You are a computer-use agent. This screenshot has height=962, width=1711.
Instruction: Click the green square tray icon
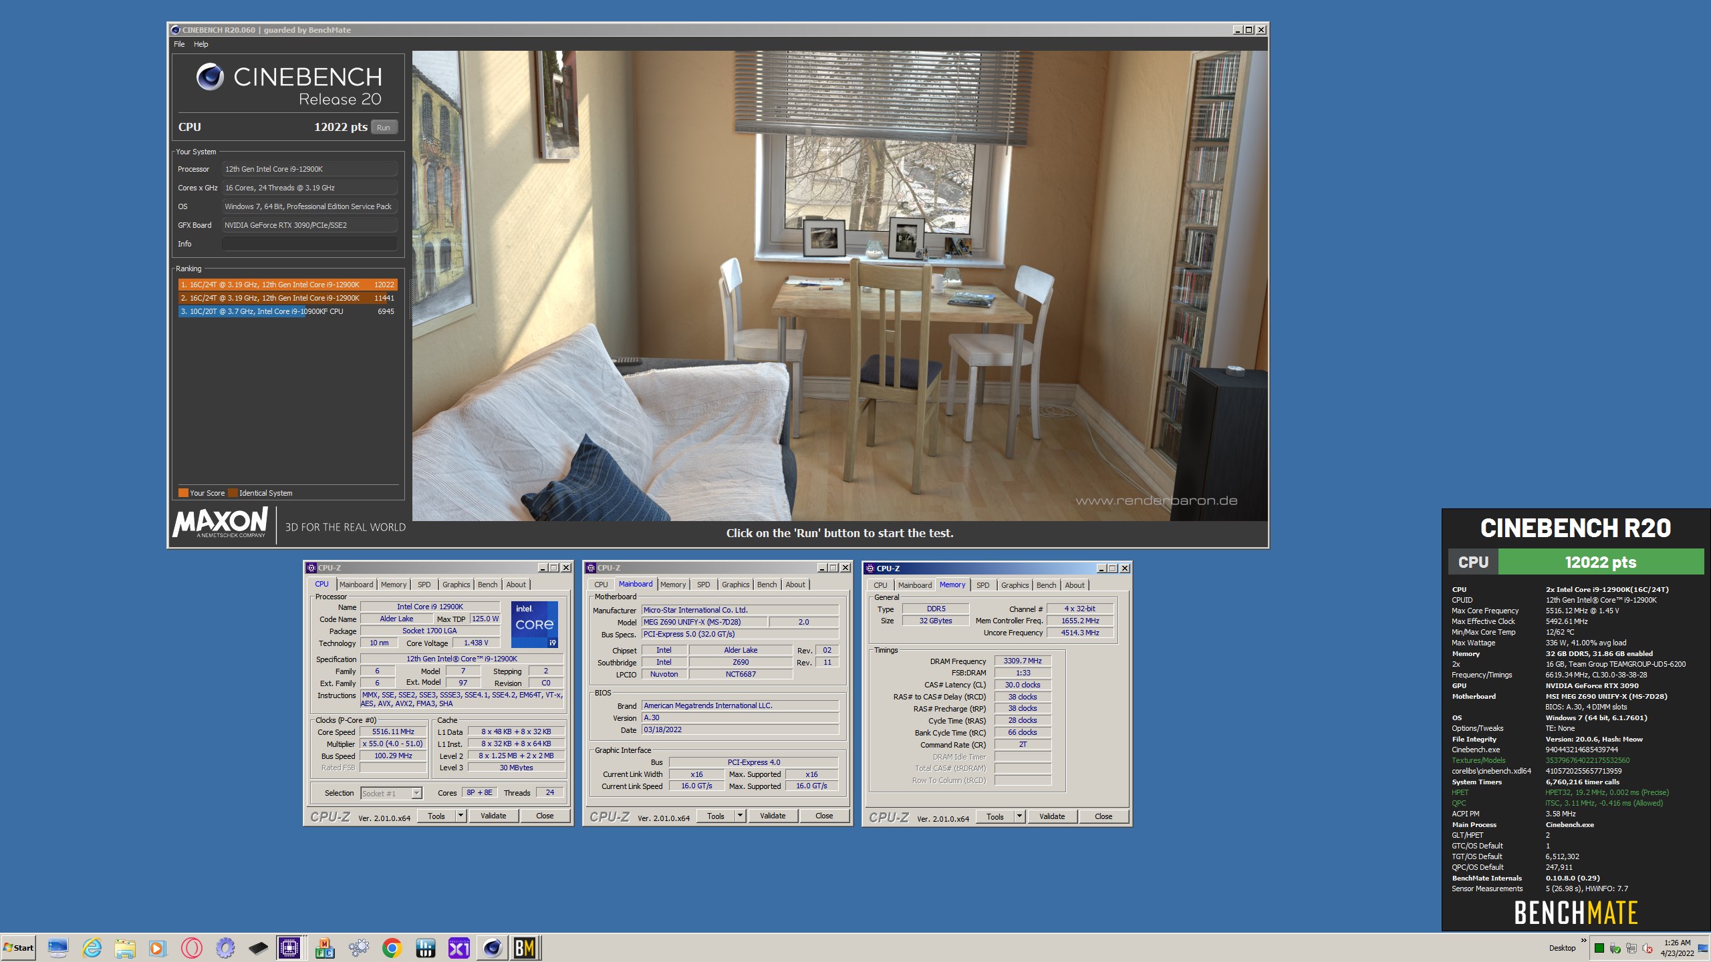pyautogui.click(x=1599, y=948)
